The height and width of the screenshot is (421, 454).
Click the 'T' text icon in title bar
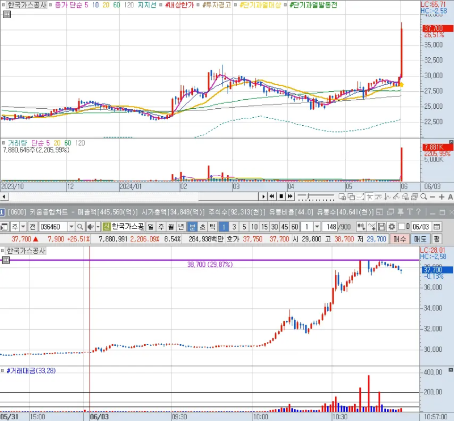pyautogui.click(x=409, y=212)
